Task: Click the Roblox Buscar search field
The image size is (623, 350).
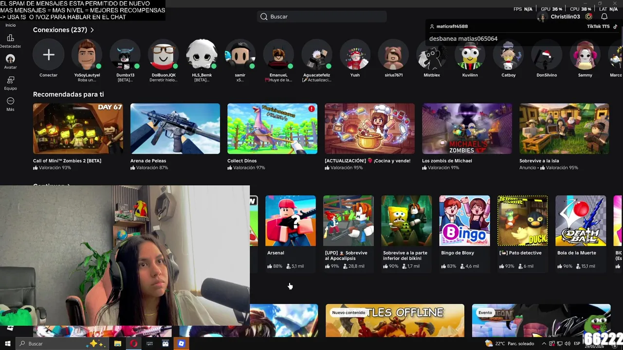Action: click(322, 17)
